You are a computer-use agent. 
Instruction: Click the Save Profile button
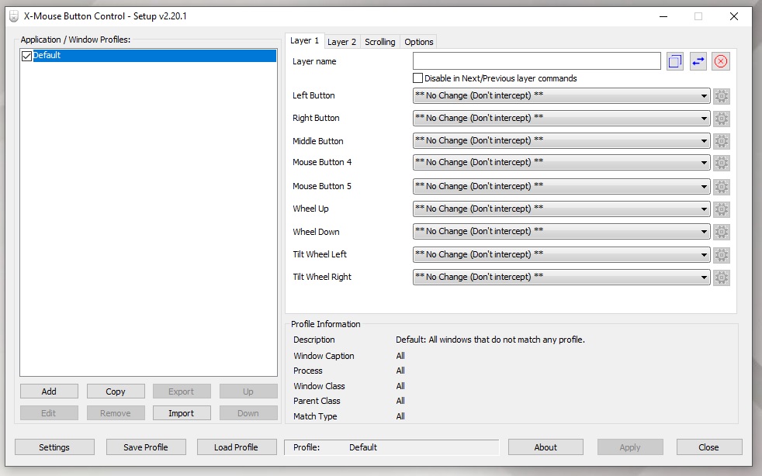point(145,447)
